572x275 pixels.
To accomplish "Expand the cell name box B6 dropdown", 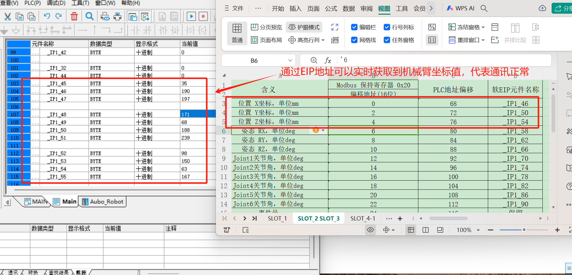I will [x=290, y=60].
